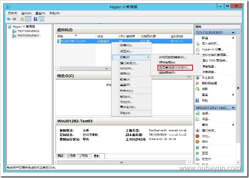Click the 强行关闭 icon in Actions pane
This screenshot has height=178, width=249.
197,131
